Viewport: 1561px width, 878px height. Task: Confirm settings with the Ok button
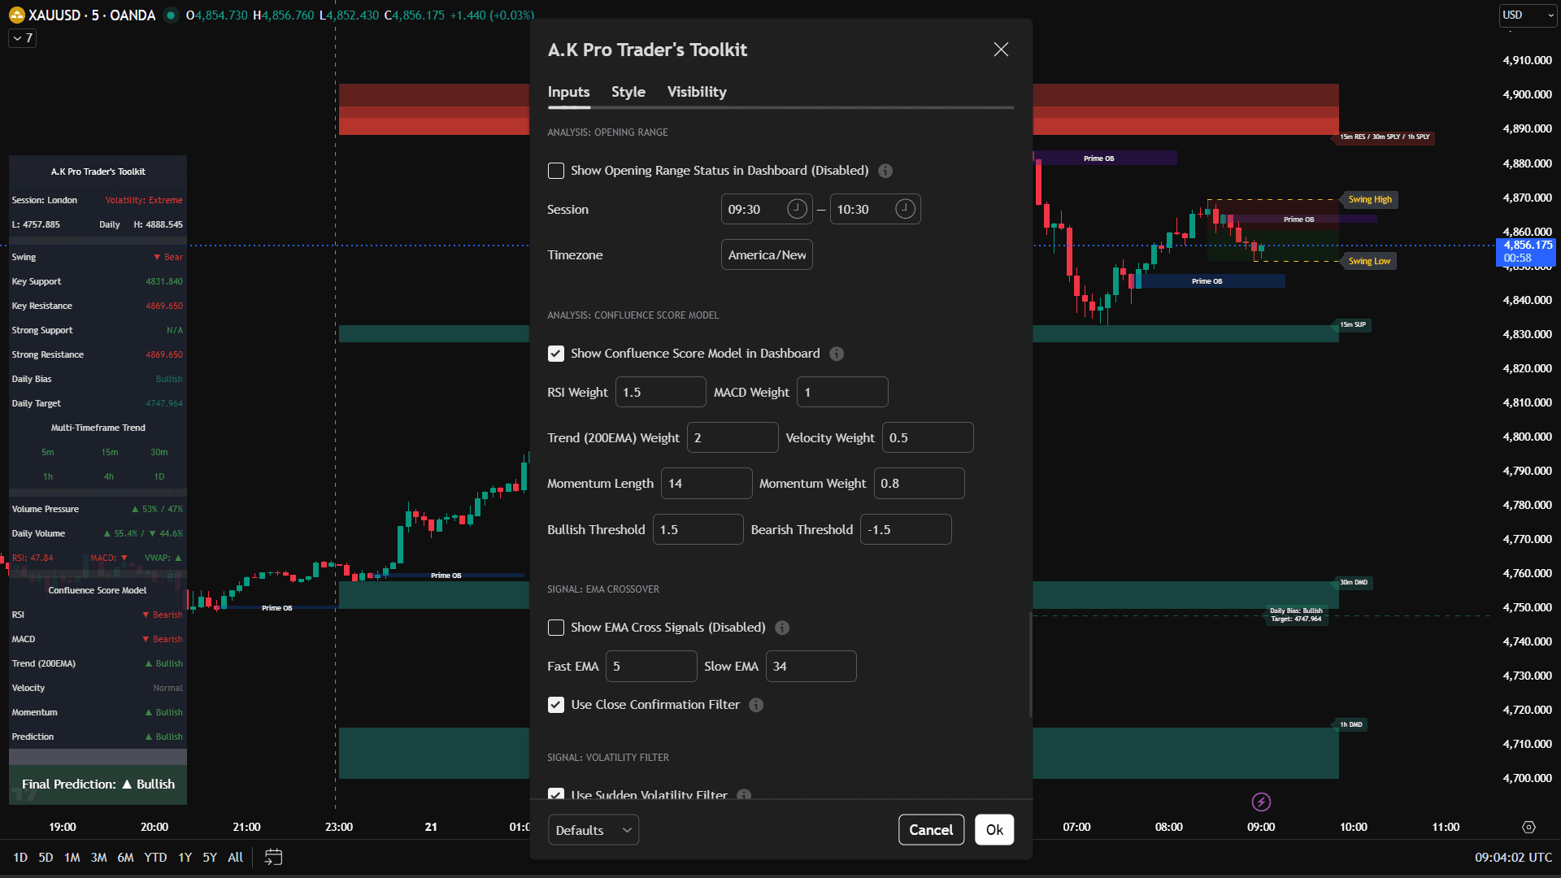pos(994,829)
